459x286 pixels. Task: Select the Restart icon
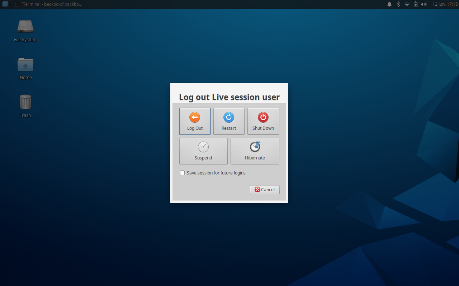pyautogui.click(x=229, y=121)
